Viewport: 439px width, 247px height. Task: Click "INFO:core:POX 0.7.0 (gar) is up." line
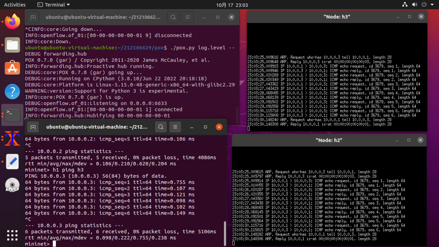point(74,97)
